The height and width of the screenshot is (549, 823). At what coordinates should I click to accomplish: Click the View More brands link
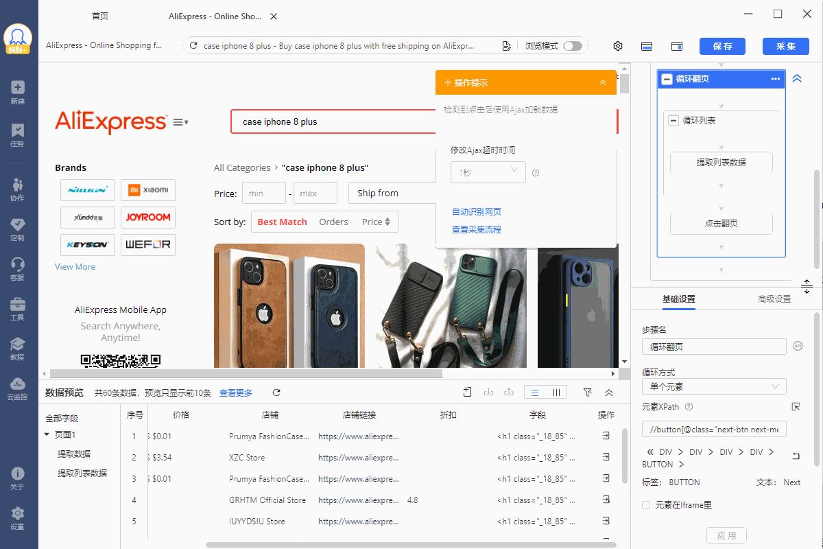(x=75, y=267)
